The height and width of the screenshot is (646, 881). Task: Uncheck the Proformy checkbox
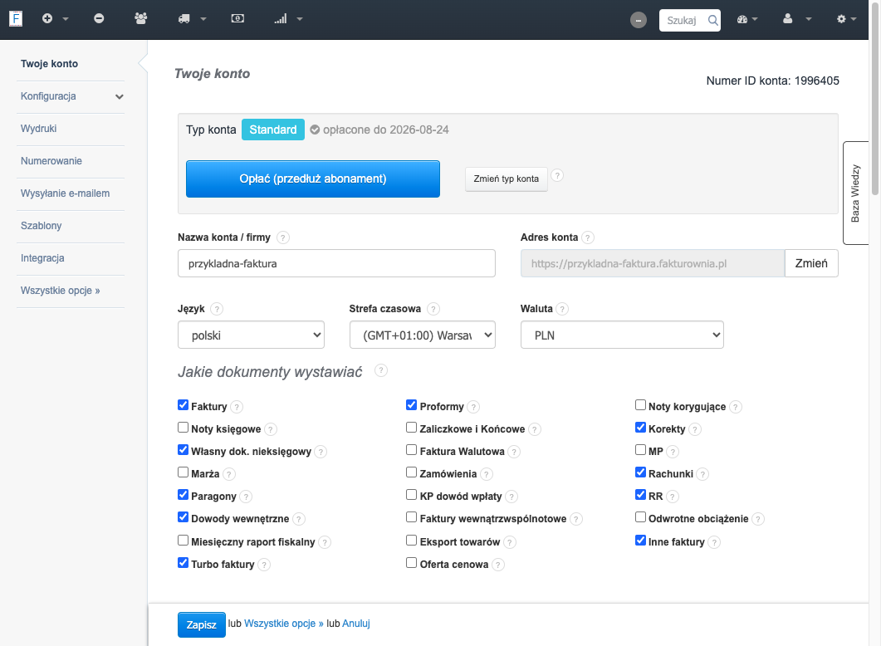tap(411, 405)
